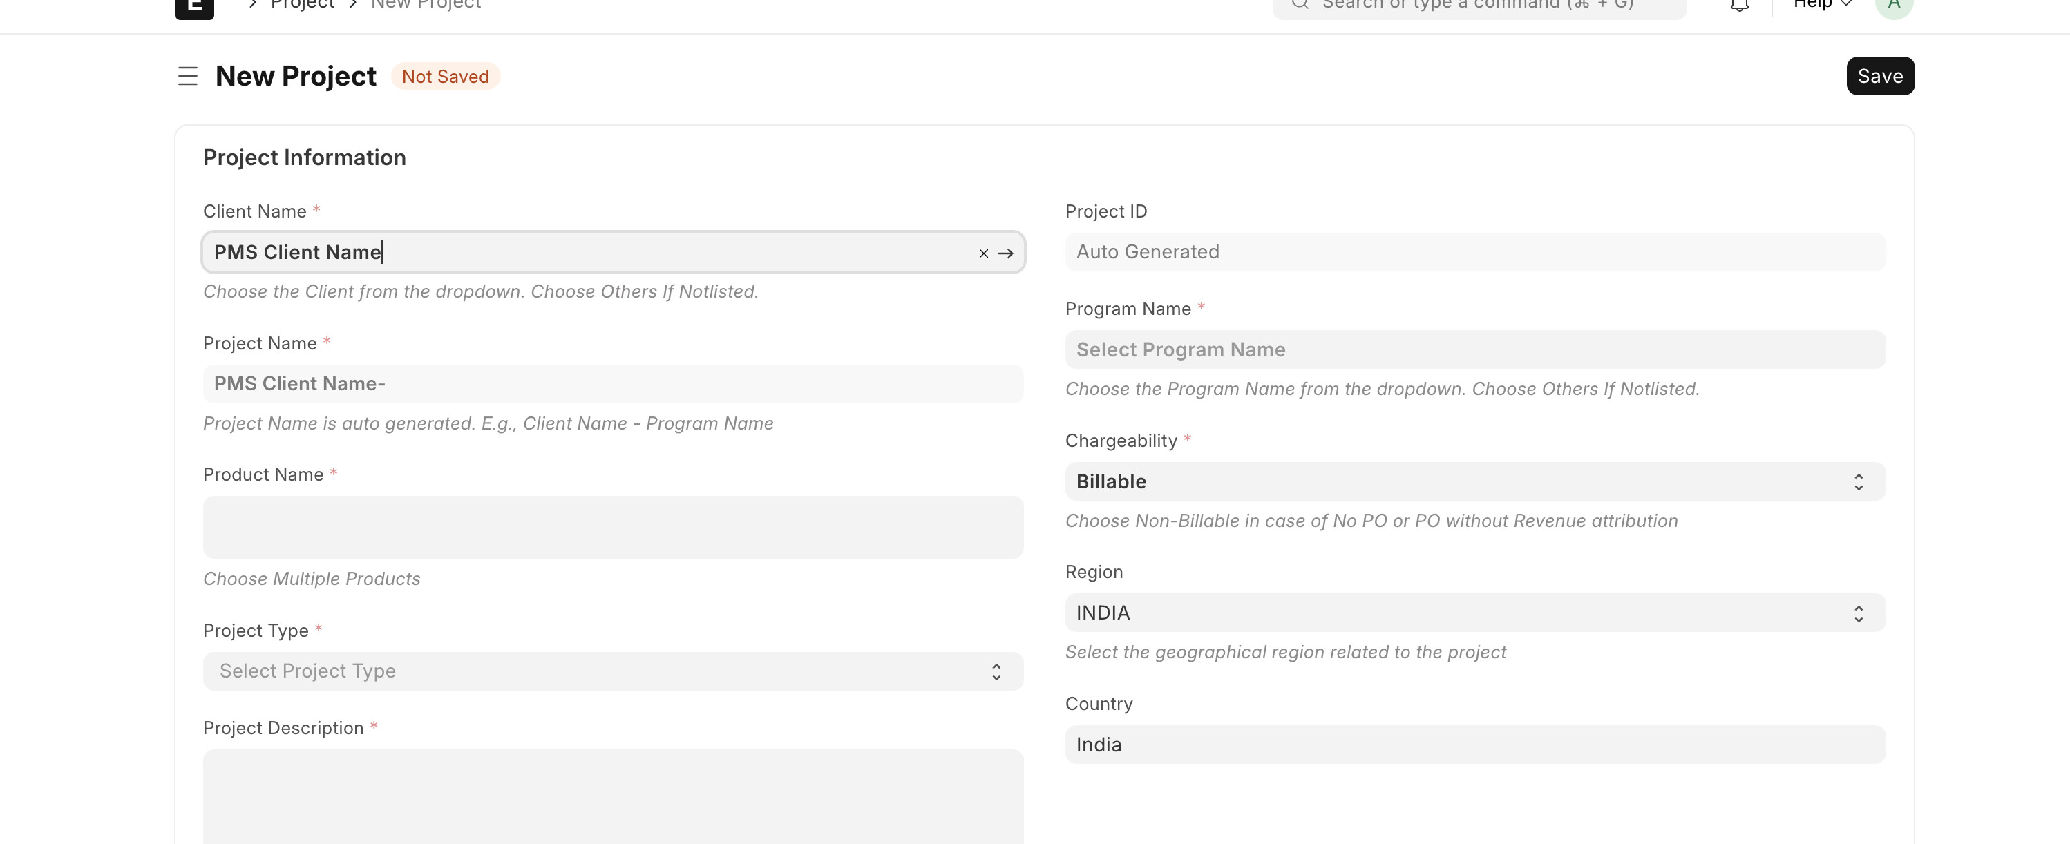Click the Not Saved status badge
The image size is (2070, 844).
coord(445,76)
